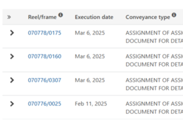
Task: Select execution date beside 070778/0160
Action: coord(90,57)
